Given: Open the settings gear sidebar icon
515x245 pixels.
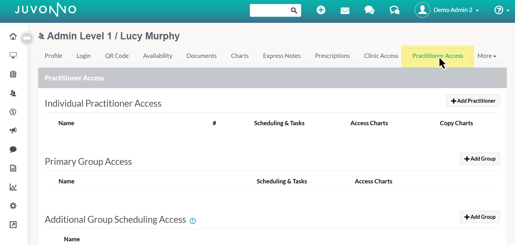Looking at the screenshot, I should pyautogui.click(x=13, y=206).
